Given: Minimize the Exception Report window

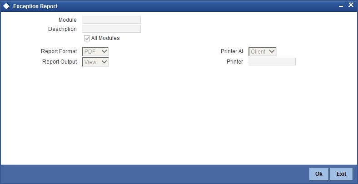Looking at the screenshot, I should tap(341, 7).
